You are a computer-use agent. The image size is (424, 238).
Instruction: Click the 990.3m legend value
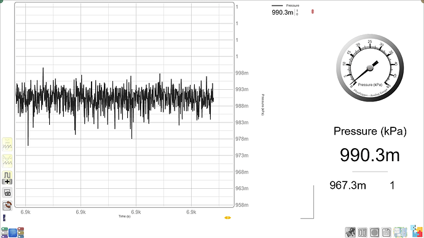[x=282, y=12]
